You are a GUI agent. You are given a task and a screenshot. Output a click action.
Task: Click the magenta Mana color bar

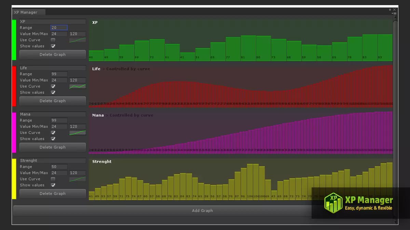coord(14,133)
